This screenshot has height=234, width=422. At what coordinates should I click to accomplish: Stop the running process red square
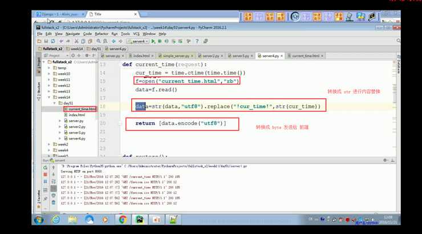(45, 175)
